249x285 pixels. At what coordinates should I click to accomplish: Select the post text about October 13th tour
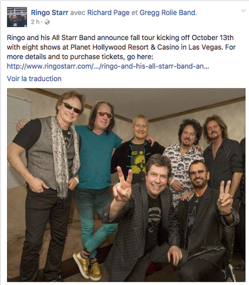click(x=121, y=47)
